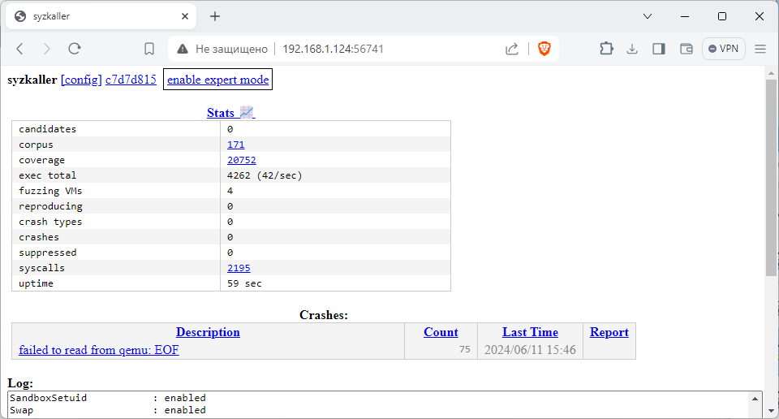Click the page vertical scrollbar thumb
Viewport: 779px width, 419px height.
click(x=771, y=178)
